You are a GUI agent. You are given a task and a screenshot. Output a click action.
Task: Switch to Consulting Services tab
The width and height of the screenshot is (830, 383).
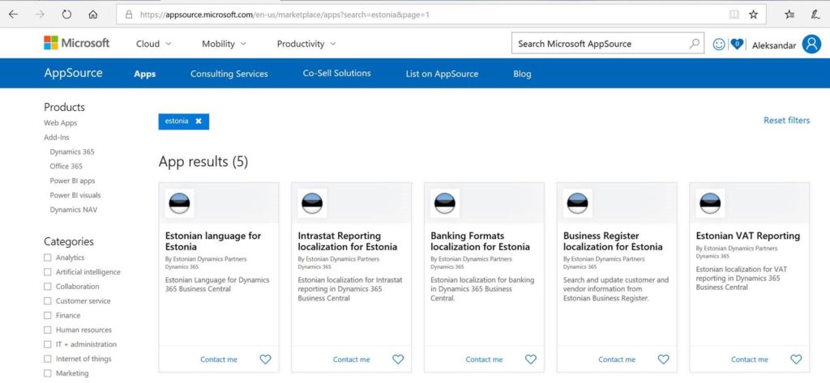tap(229, 74)
